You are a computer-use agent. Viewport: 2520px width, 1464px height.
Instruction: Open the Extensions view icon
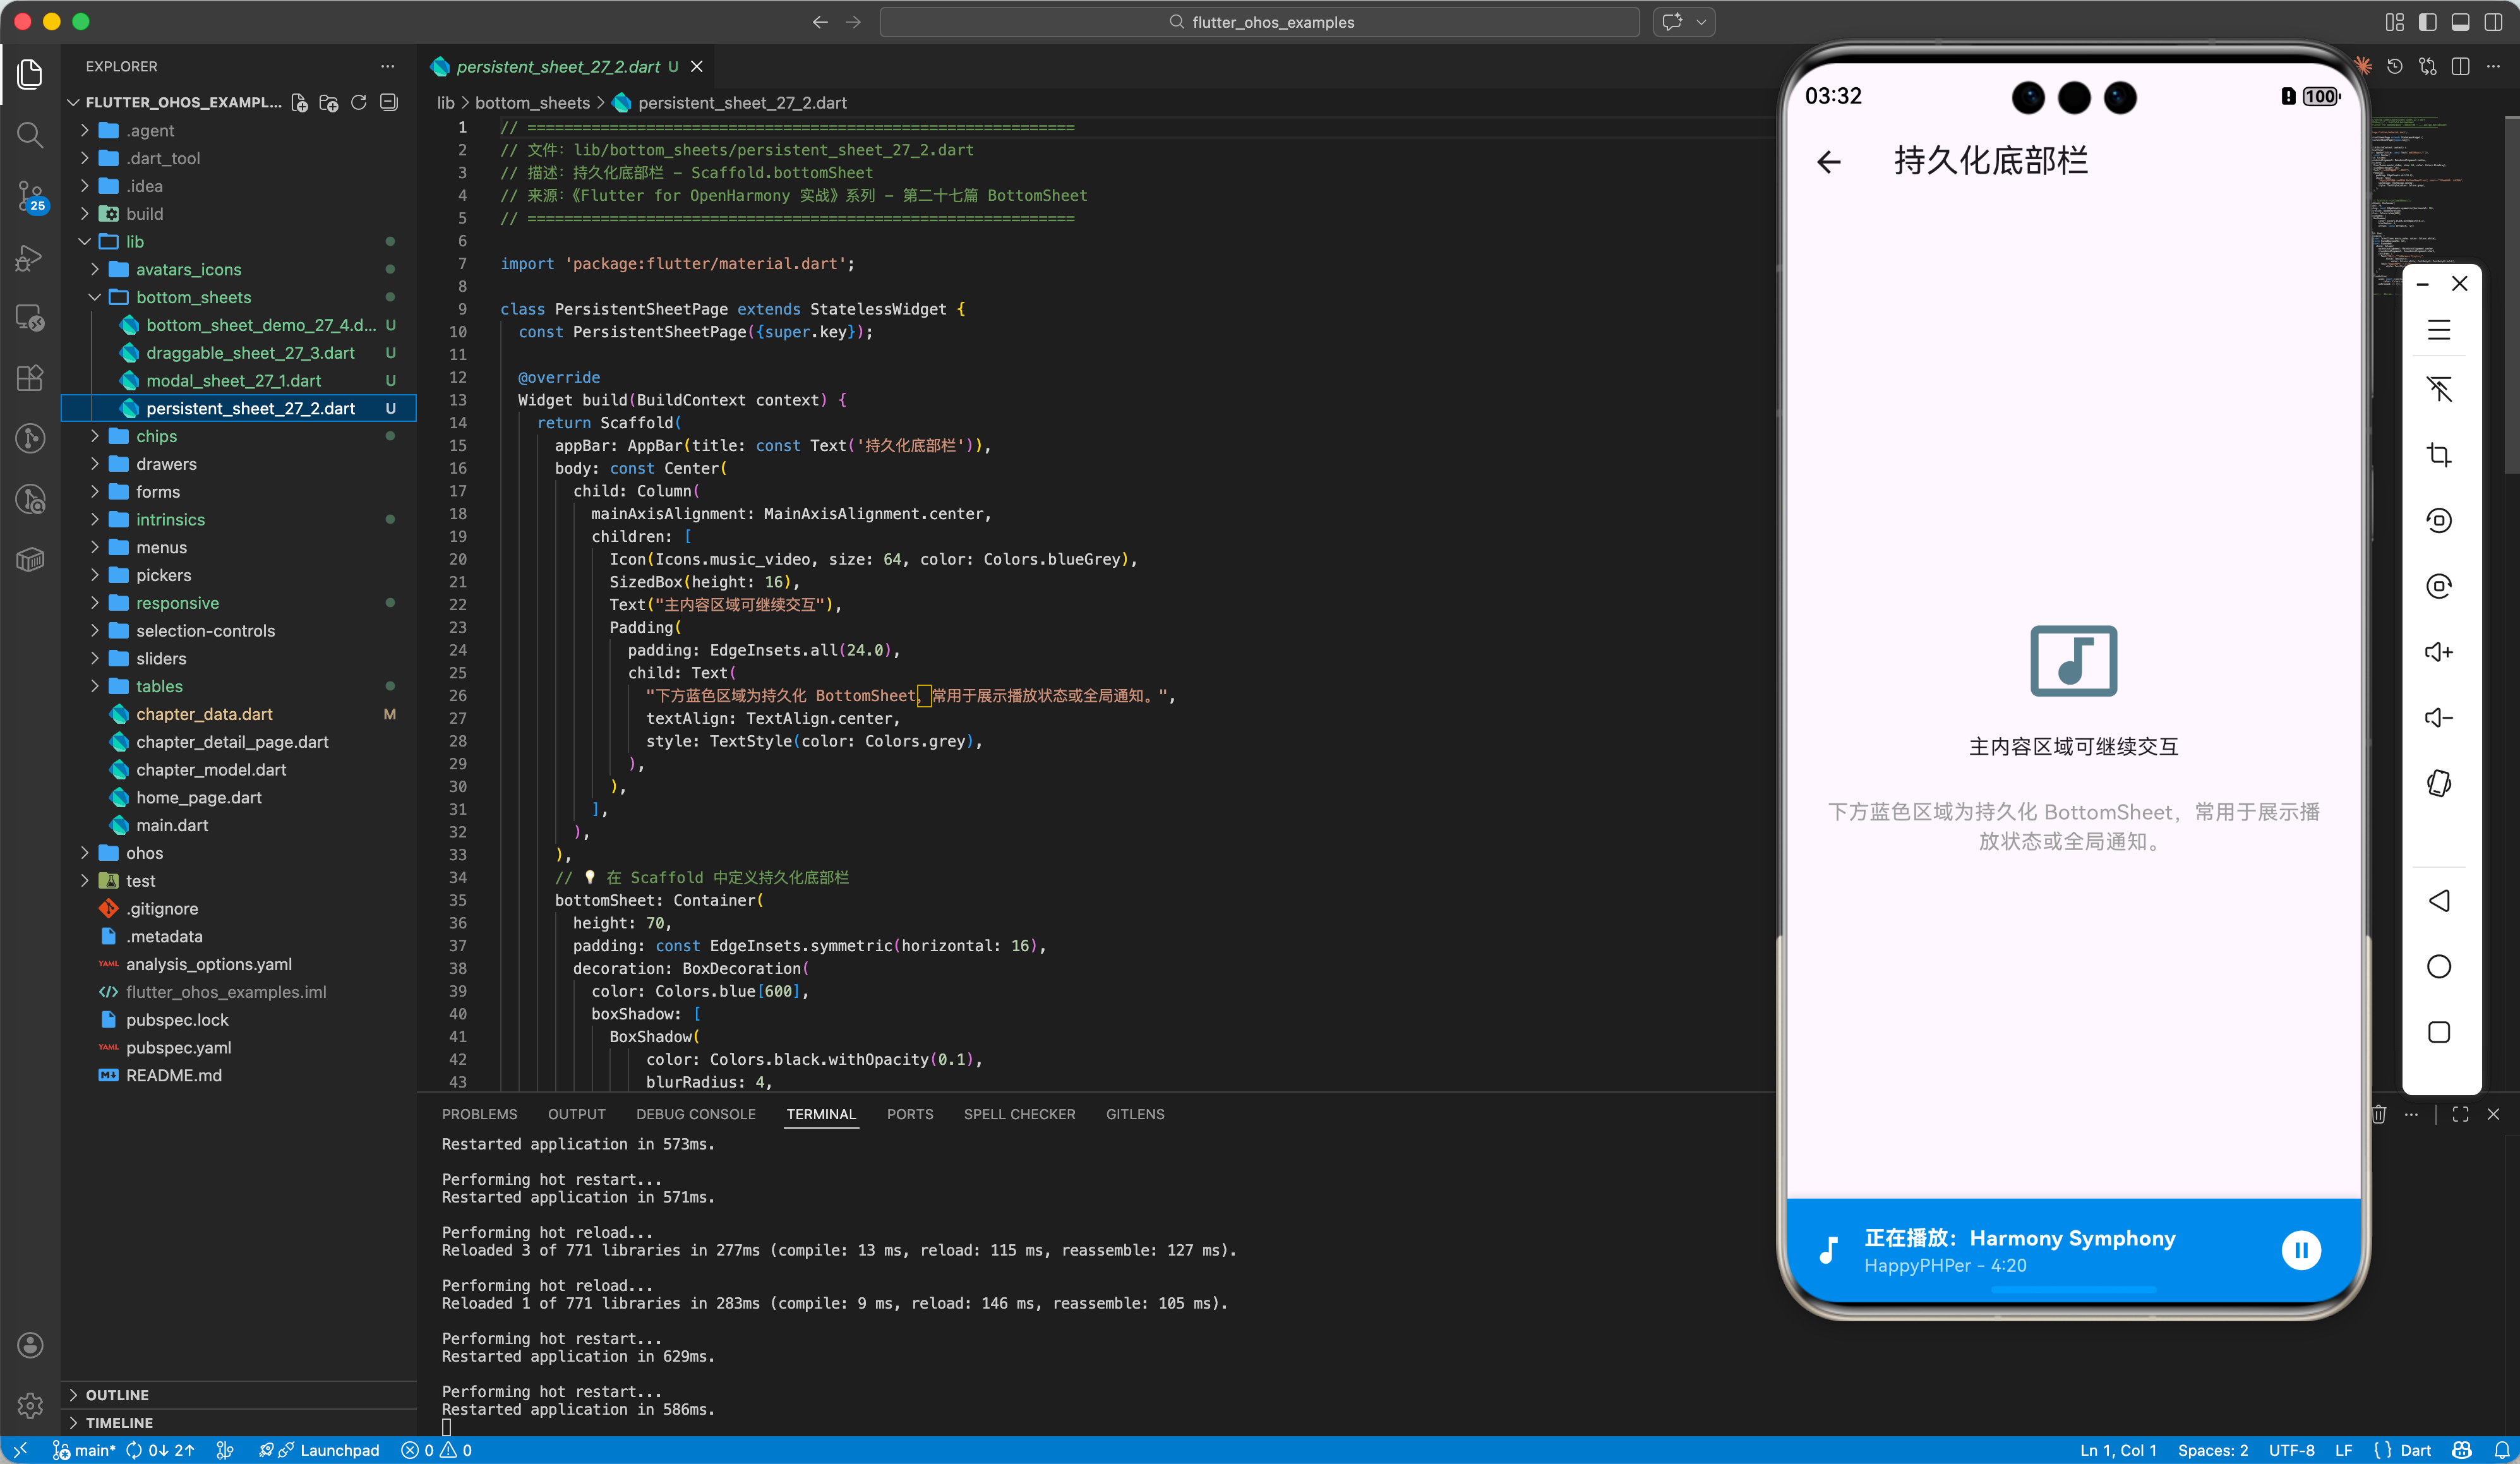click(30, 377)
